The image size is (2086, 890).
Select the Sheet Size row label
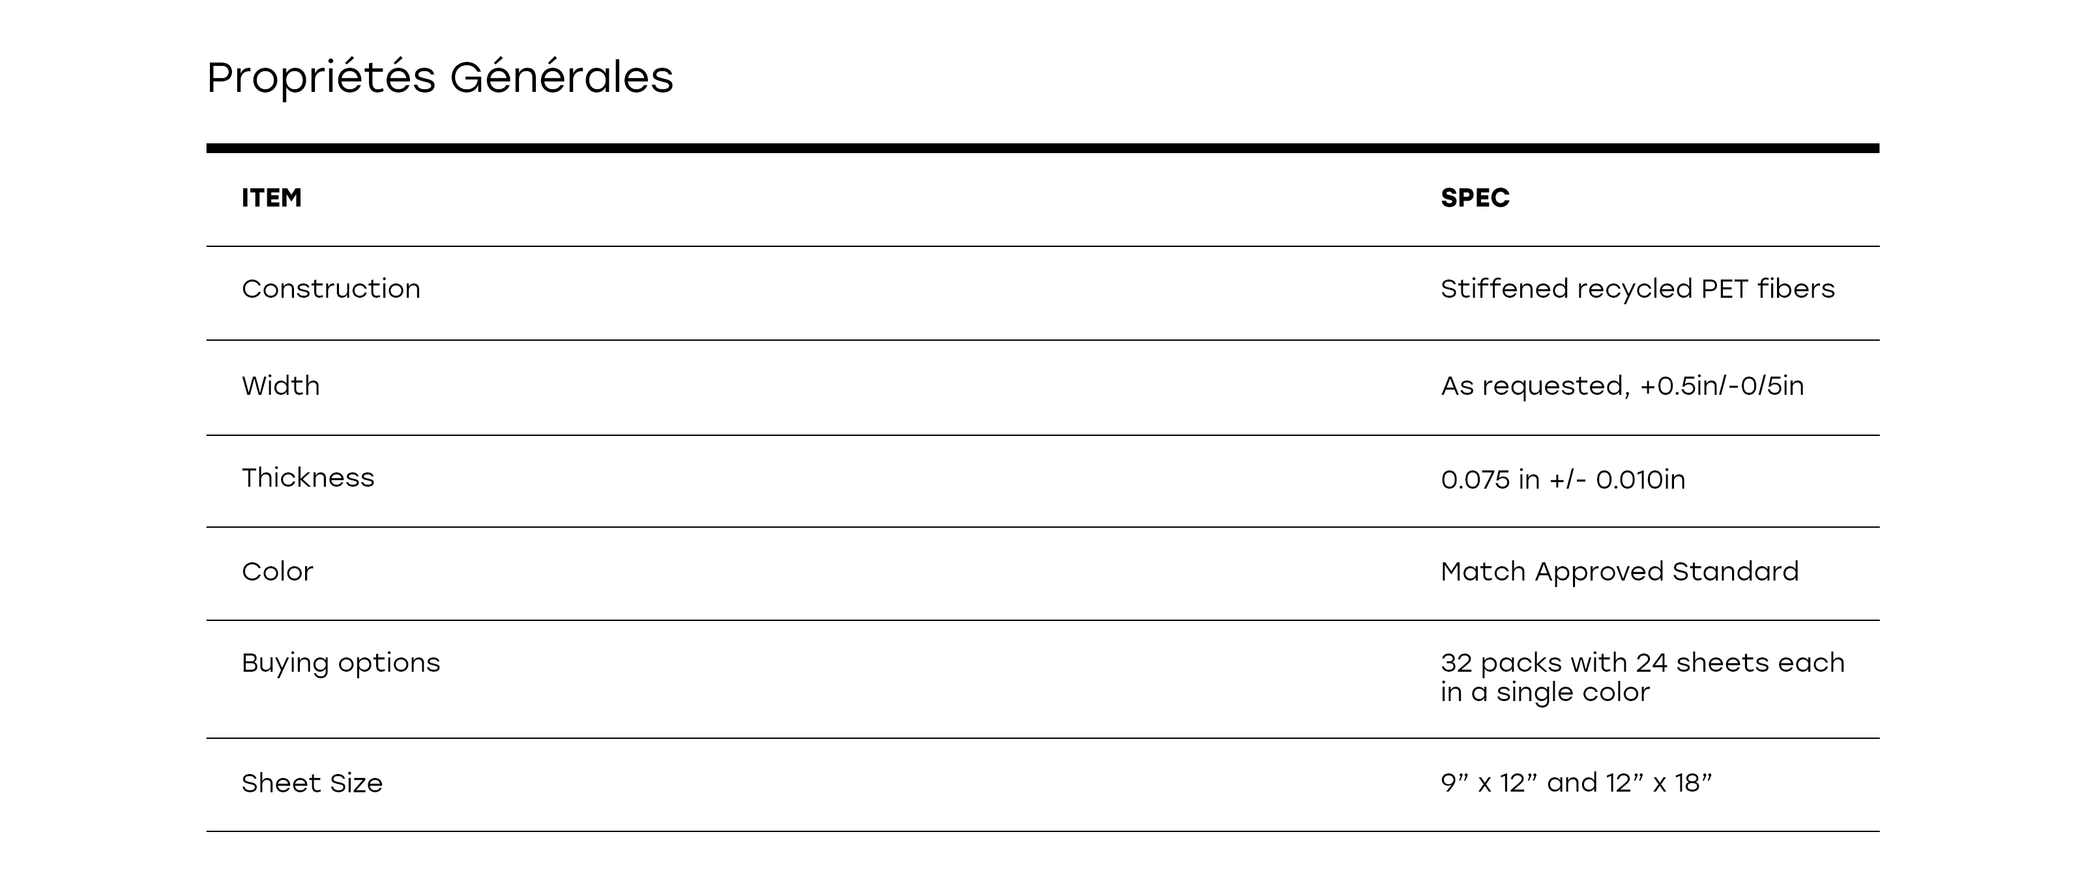(312, 783)
